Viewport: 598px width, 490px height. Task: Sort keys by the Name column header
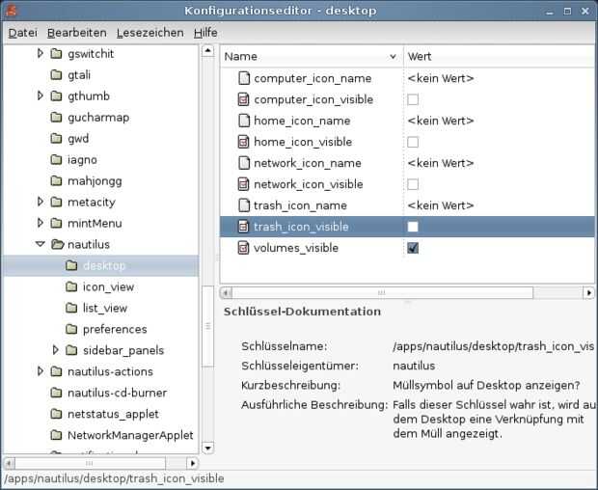[x=312, y=57]
